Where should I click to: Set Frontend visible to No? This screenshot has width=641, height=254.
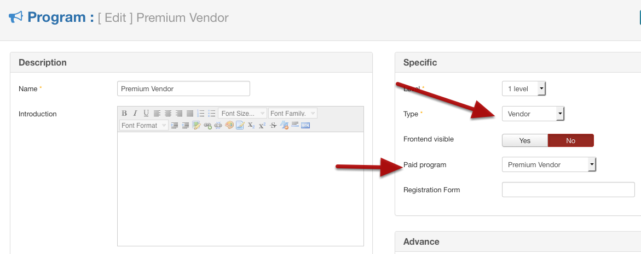(571, 141)
